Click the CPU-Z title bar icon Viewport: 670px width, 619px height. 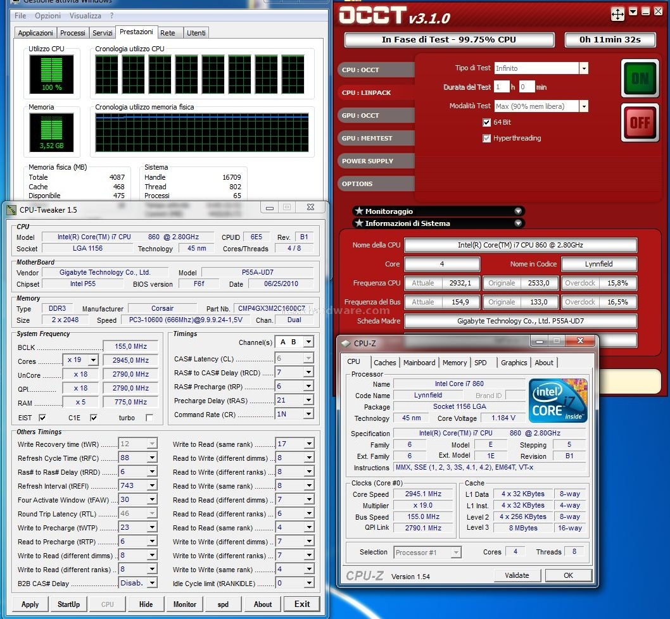point(346,343)
